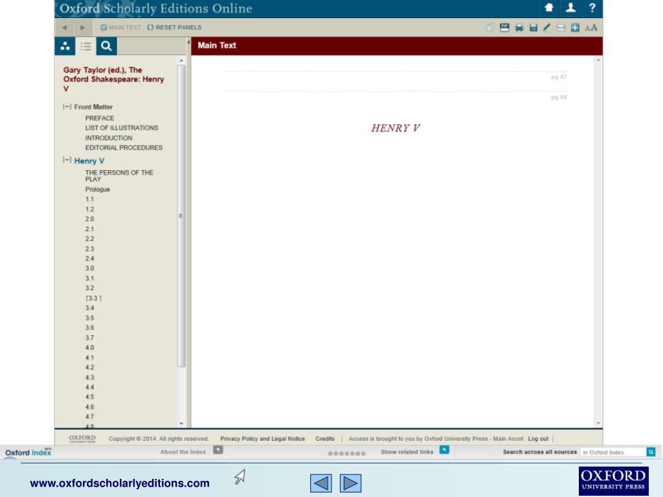Viewport: 663px width, 497px height.
Task: Go to bracketed scene [3.3]
Action: coord(93,298)
